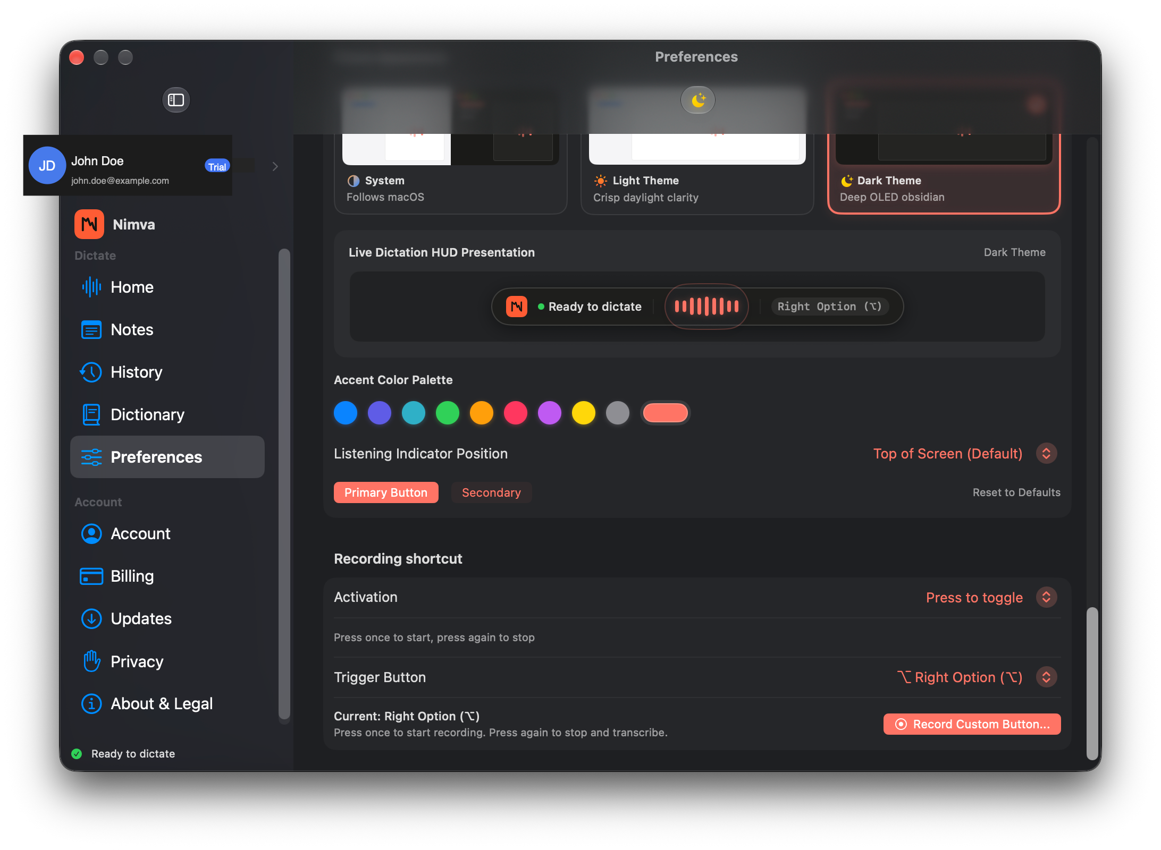The height and width of the screenshot is (850, 1161).
Task: Open the Home section
Action: [167, 287]
